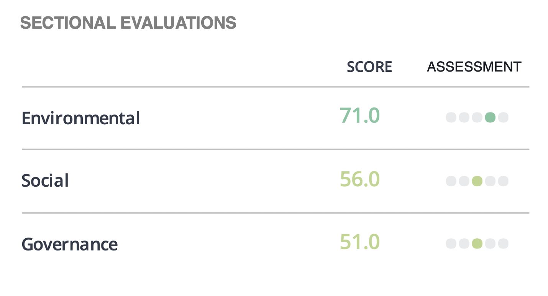The width and height of the screenshot is (548, 296).
Task: Click the second dot in Environmental assessment
Action: click(464, 117)
